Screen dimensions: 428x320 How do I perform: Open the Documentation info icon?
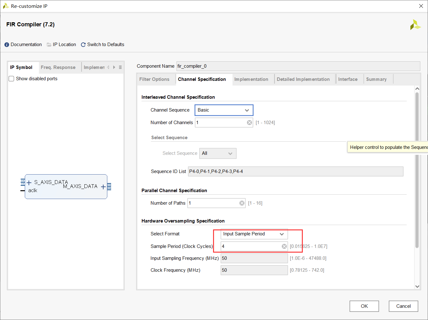7,45
